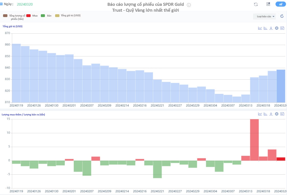Open the grid layout view icon
Image resolution: width=287 pixels, height=195 pixels.
[268, 4]
